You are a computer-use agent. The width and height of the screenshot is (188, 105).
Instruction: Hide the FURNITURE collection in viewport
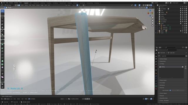pyautogui.click(x=184, y=14)
